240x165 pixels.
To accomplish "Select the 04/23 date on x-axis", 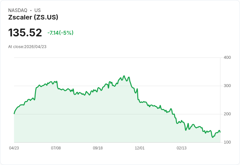I will (x=14, y=148).
